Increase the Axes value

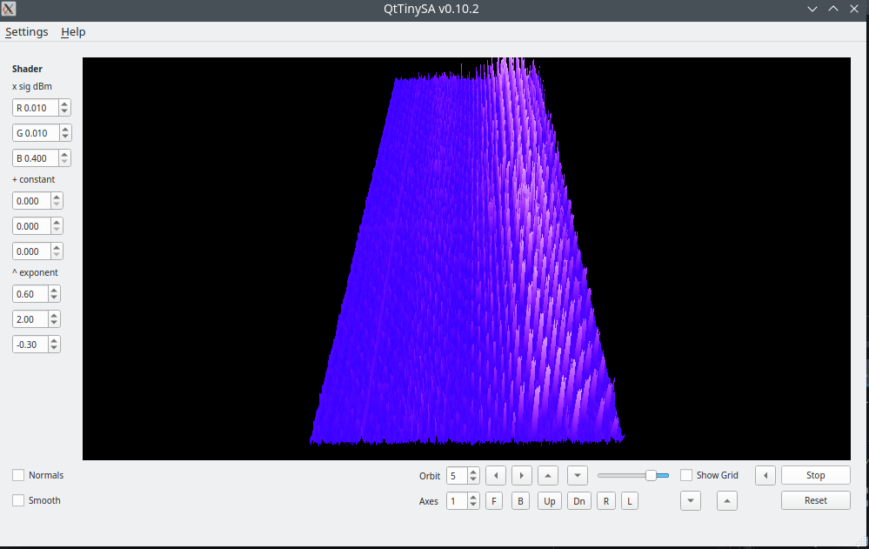472,497
